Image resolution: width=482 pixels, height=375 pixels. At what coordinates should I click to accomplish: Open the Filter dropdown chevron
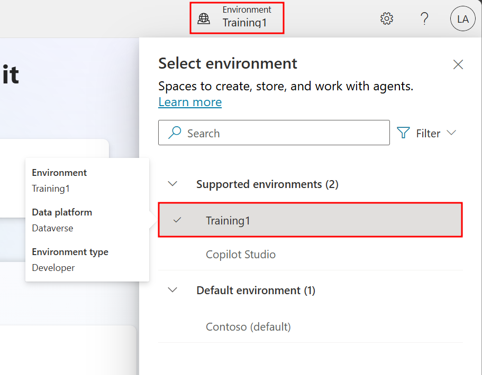[x=451, y=133]
